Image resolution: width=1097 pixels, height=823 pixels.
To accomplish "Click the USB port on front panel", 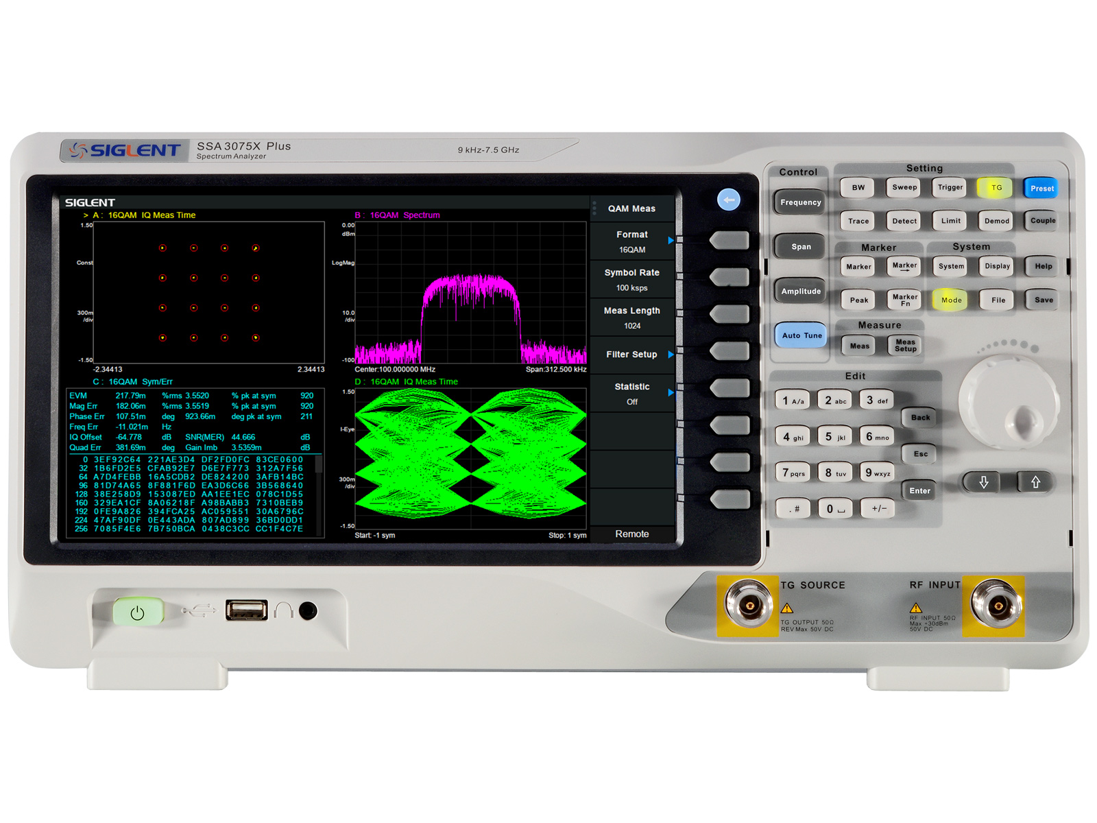I will tap(247, 610).
